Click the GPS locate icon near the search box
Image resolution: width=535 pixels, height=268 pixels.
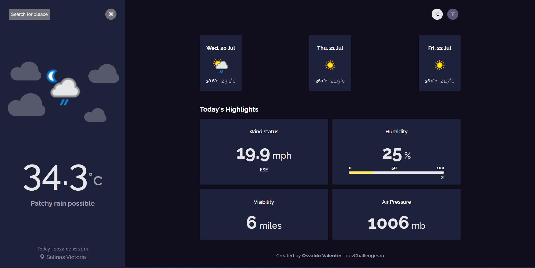(111, 14)
